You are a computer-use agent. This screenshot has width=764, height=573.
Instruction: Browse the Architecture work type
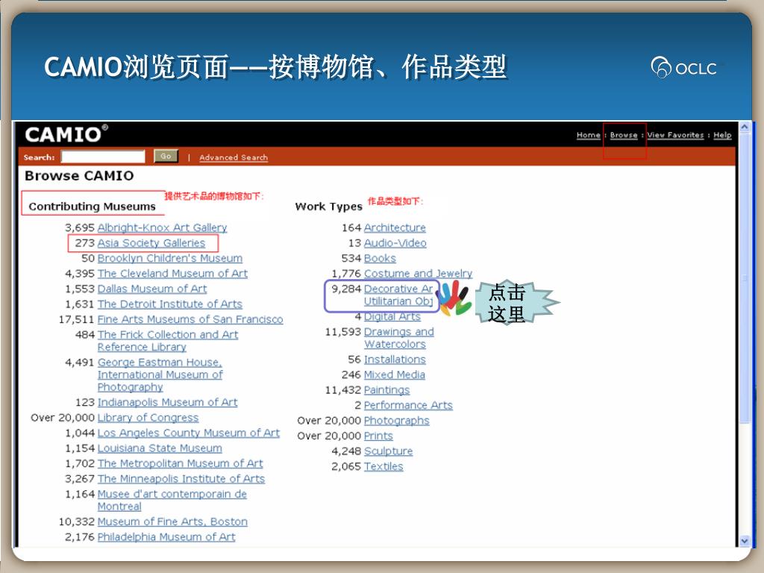point(395,228)
